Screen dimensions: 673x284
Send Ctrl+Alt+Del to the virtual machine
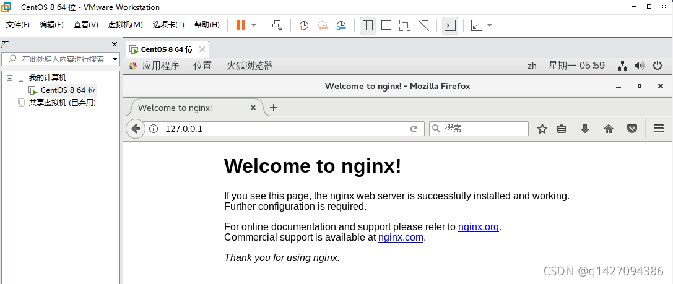(x=278, y=26)
